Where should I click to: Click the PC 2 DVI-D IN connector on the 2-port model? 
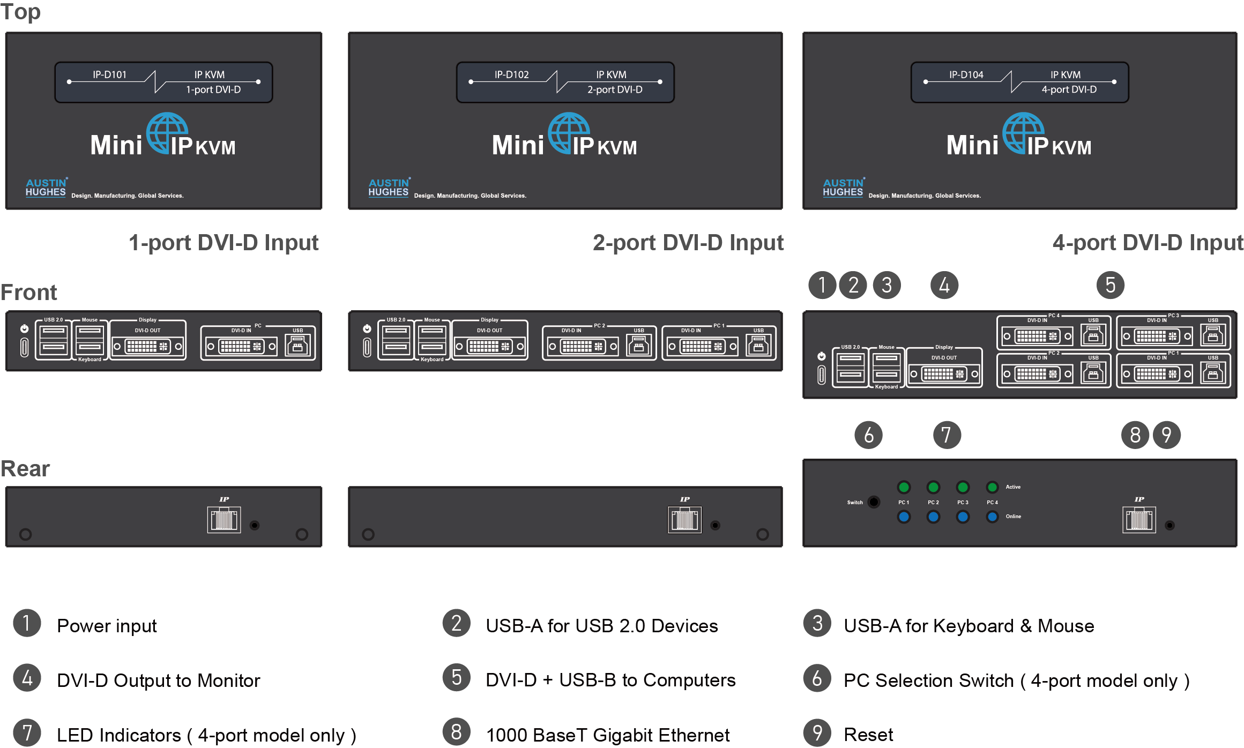583,346
